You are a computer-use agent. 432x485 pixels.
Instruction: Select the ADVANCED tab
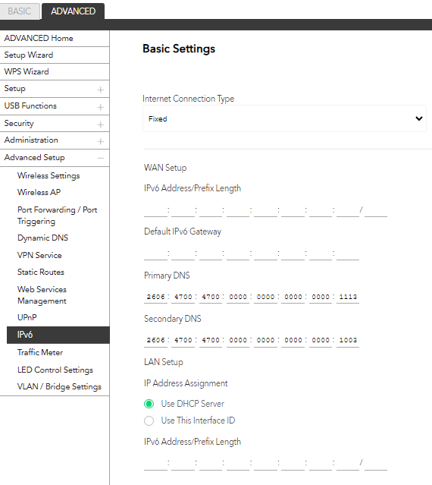pyautogui.click(x=74, y=11)
